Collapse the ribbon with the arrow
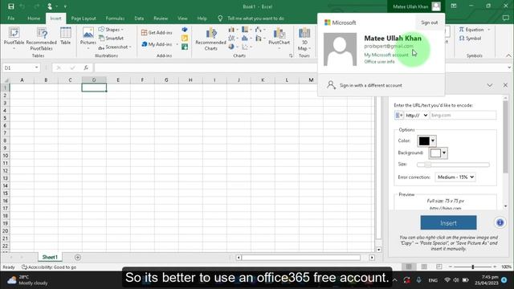 508,55
